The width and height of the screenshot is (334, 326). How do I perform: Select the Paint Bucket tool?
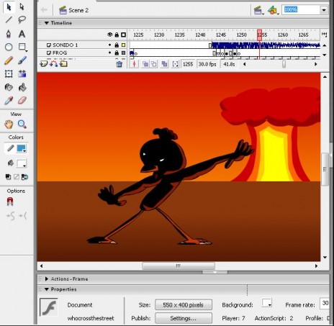coord(22,87)
